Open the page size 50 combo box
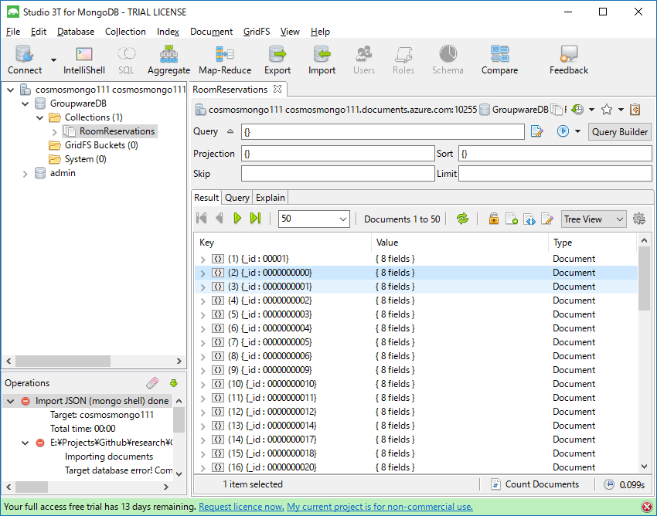657x516 pixels. (314, 219)
